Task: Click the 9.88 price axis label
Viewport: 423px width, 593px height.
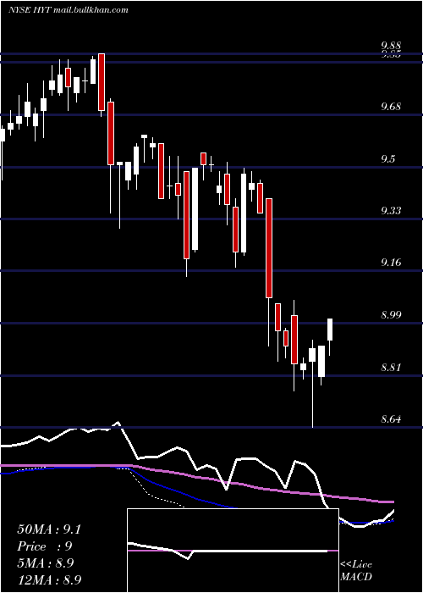Action: click(391, 46)
